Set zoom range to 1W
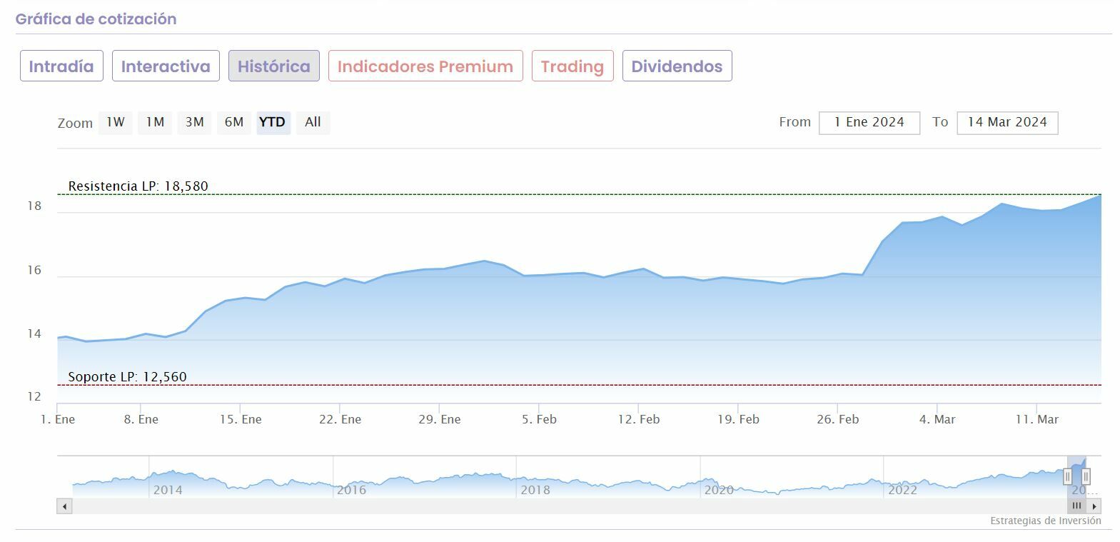Image resolution: width=1120 pixels, height=542 pixels. pyautogui.click(x=116, y=122)
